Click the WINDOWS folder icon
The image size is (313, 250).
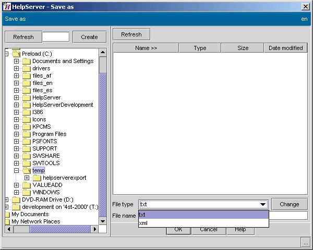27,192
